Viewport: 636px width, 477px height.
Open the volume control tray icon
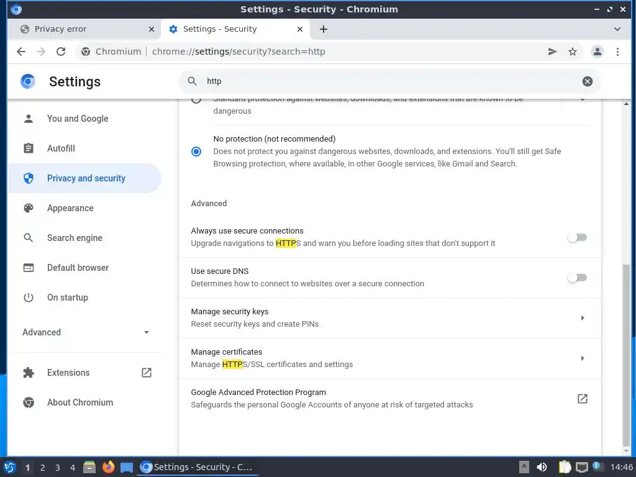tap(542, 467)
